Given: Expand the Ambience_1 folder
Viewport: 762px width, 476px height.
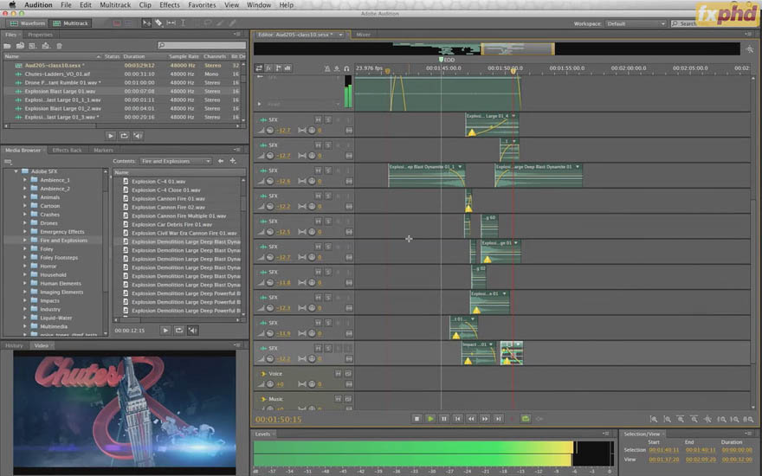Looking at the screenshot, I should [x=25, y=180].
